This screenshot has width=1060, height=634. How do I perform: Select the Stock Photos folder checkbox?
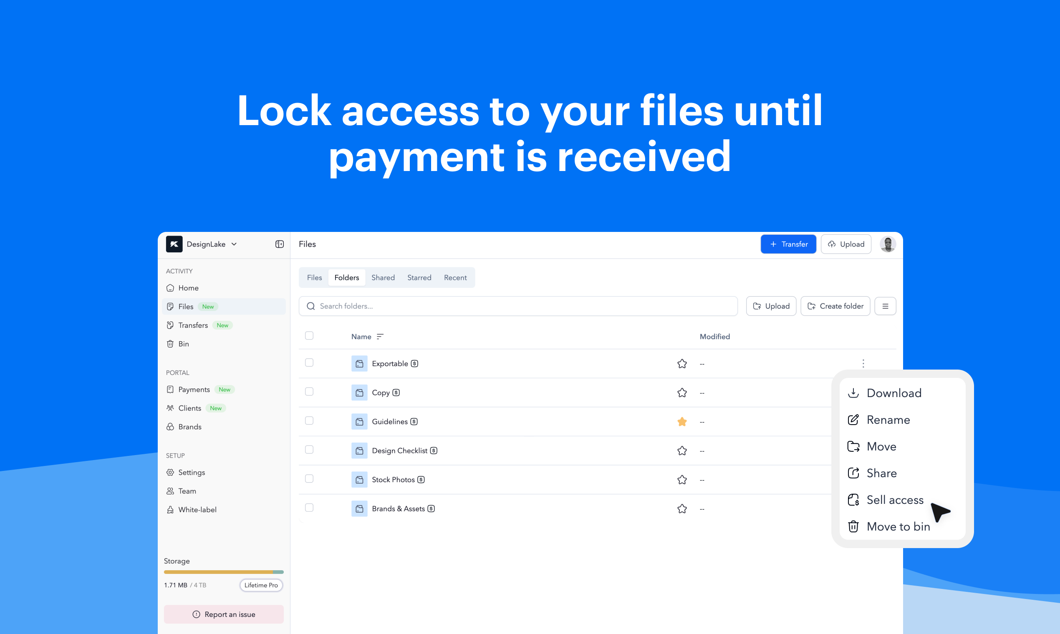click(x=309, y=479)
